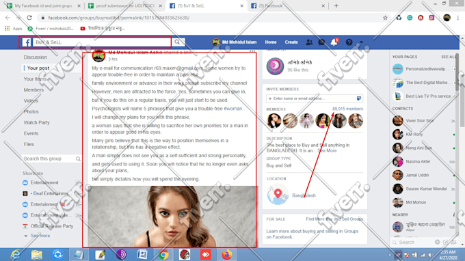Screen dimensions: 465x261
Task: Open the Create menu item
Action: (x=291, y=42)
